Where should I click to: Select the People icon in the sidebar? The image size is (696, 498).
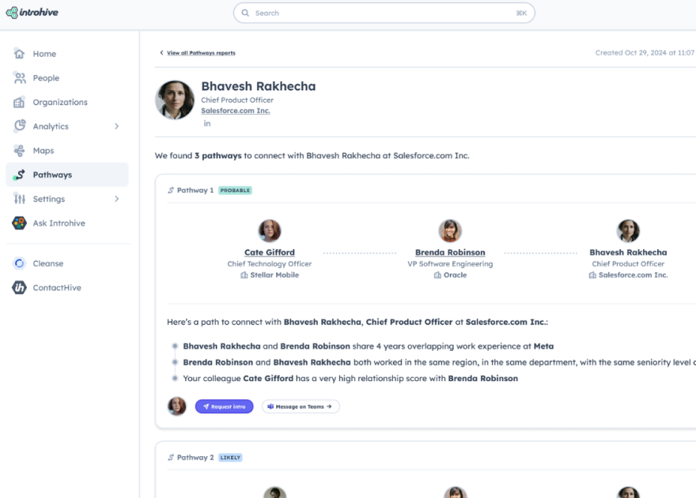(x=19, y=77)
